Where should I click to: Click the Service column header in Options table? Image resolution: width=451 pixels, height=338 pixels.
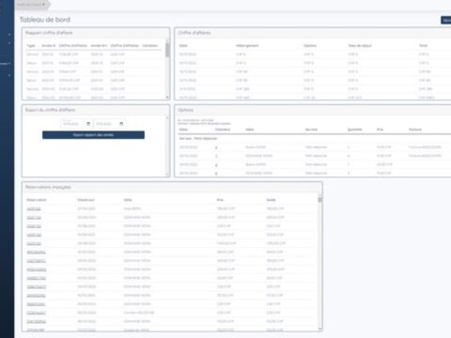pyautogui.click(x=311, y=130)
